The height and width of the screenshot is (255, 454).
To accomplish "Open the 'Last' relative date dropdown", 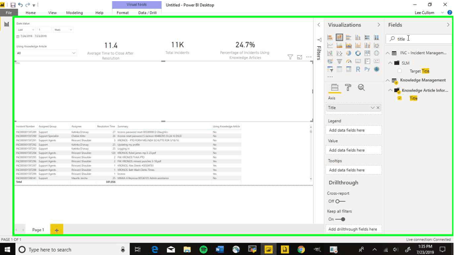I will [x=26, y=30].
